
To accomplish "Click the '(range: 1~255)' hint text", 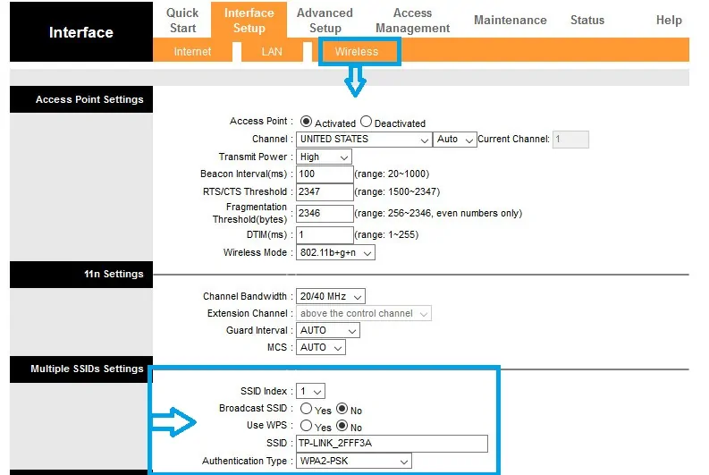I will [386, 234].
